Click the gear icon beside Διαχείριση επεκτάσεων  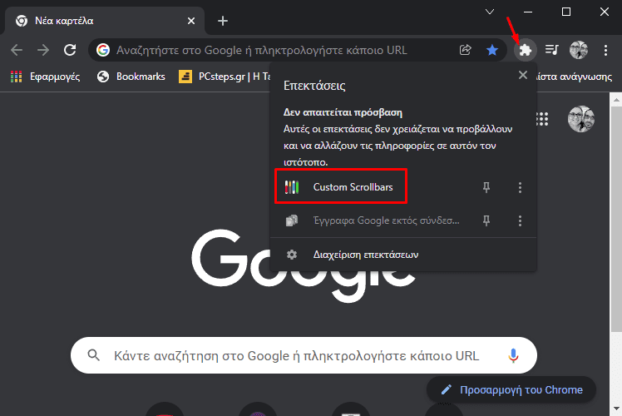(292, 255)
